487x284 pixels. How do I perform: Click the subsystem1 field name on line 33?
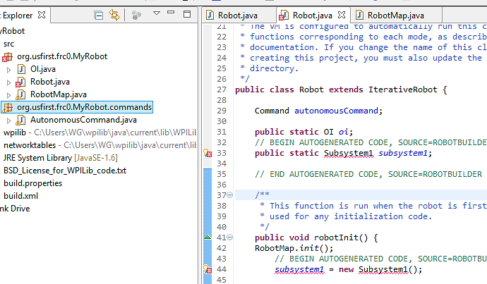[x=403, y=153]
